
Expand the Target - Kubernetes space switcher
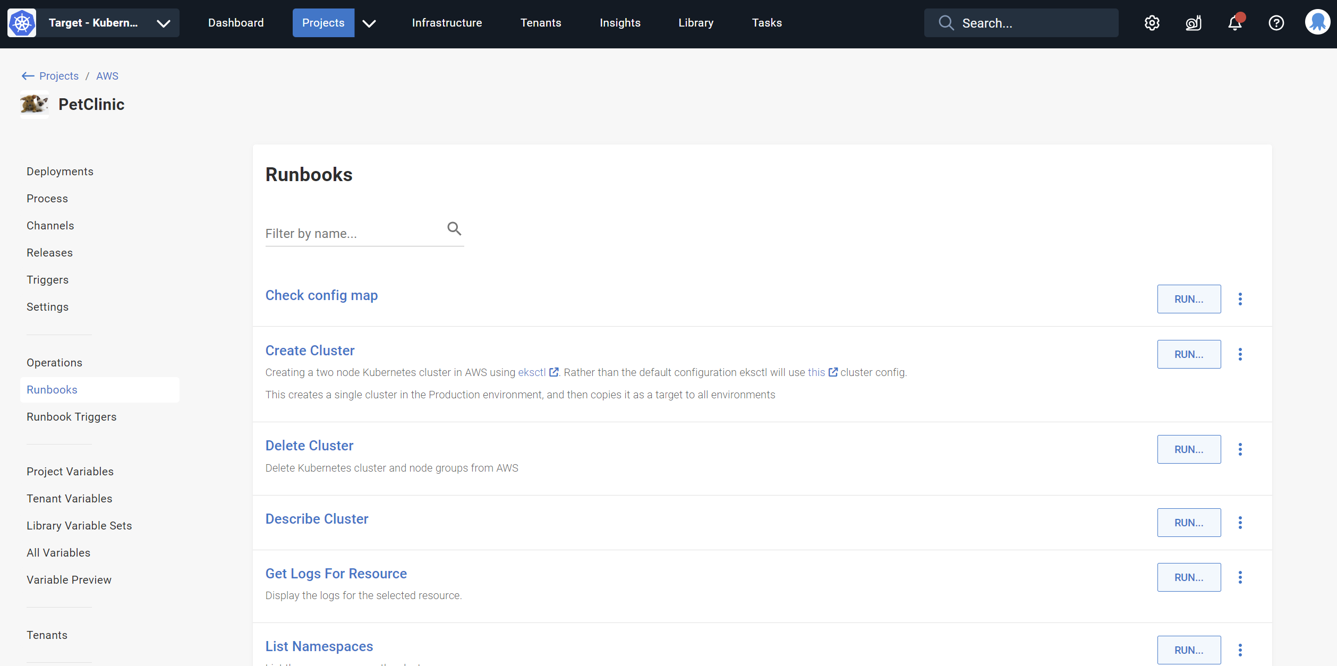pos(163,23)
